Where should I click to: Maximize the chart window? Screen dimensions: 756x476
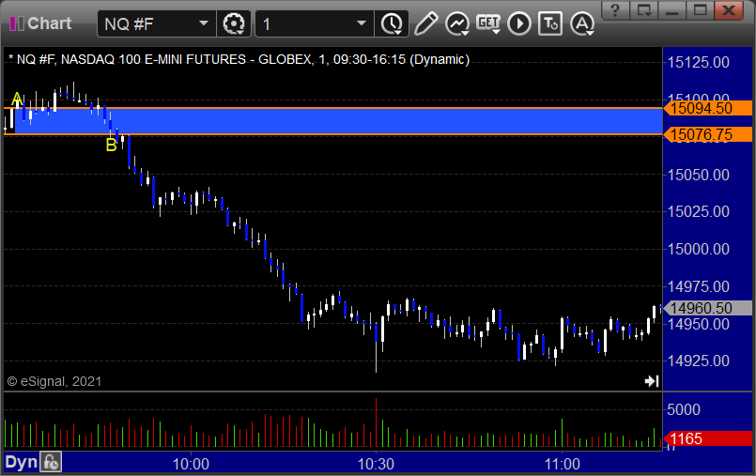coord(701,10)
